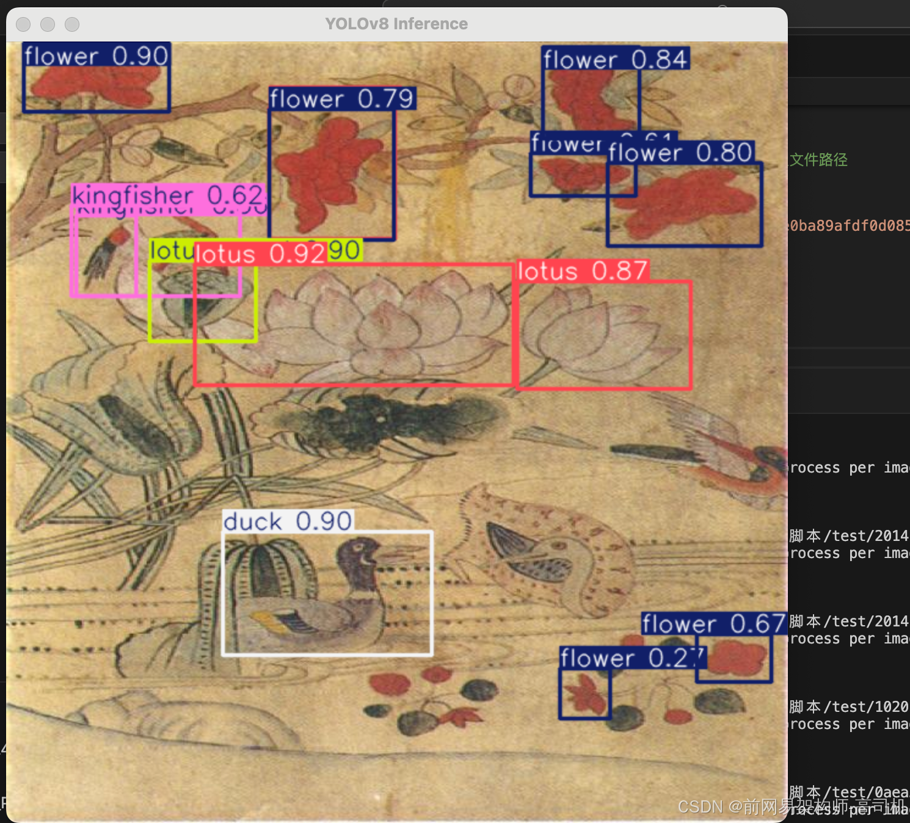The image size is (910, 823).
Task: Click the 'flower 0.67' detection label
Action: tap(713, 623)
